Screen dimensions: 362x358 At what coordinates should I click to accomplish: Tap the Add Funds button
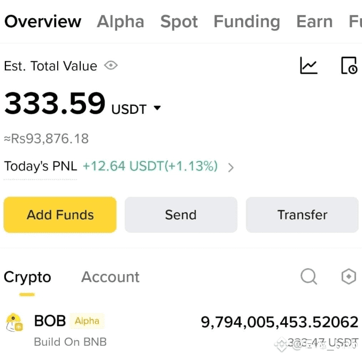point(60,215)
